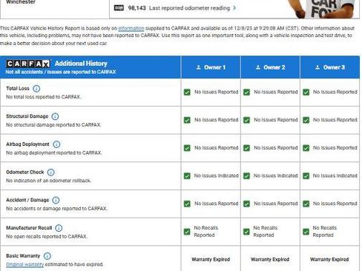The height and width of the screenshot is (271, 362).
Task: Click the odometer icon beside 98,143
Action: pyautogui.click(x=119, y=8)
